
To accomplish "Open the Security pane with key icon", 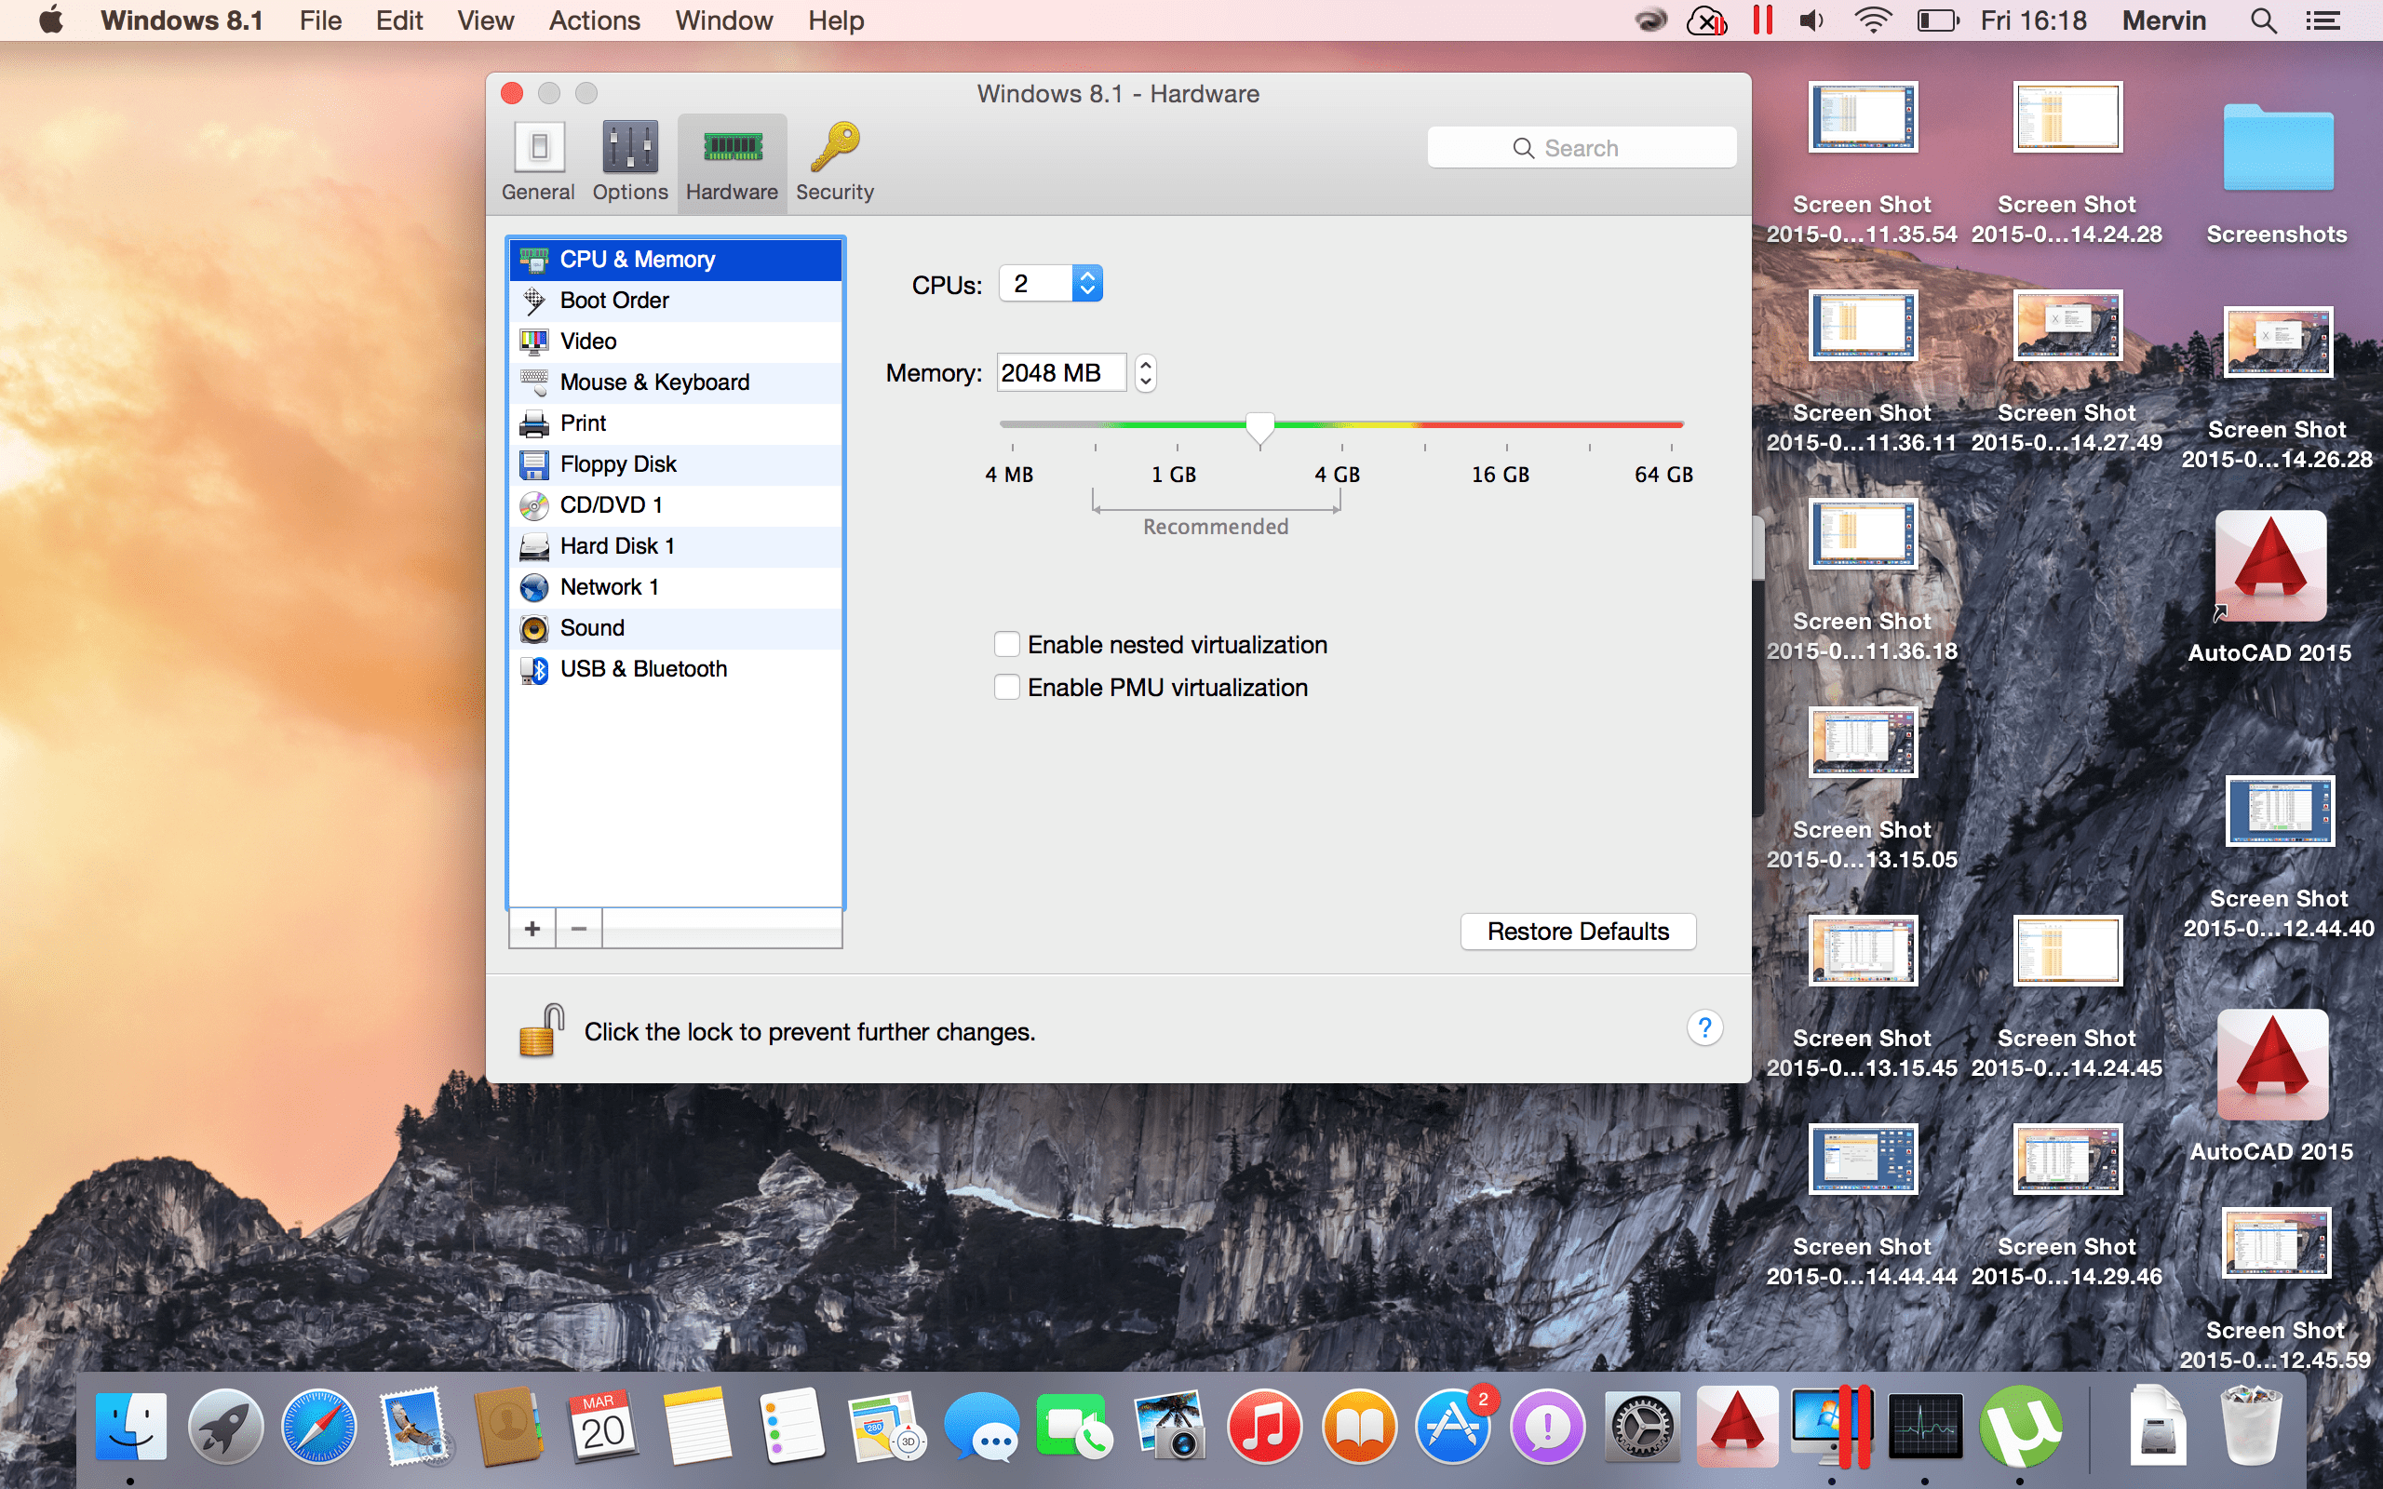I will click(x=835, y=163).
